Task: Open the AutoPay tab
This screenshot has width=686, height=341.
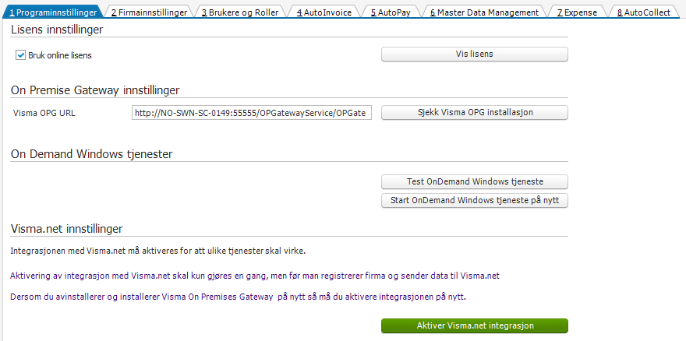Action: [x=391, y=12]
